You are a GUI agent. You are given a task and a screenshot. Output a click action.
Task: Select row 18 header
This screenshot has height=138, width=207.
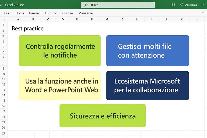tap(4, 117)
